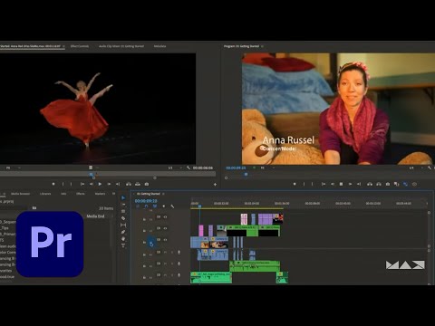Switch to the Metadata tab
Screen dimensions: 435x326
pyautogui.click(x=159, y=46)
